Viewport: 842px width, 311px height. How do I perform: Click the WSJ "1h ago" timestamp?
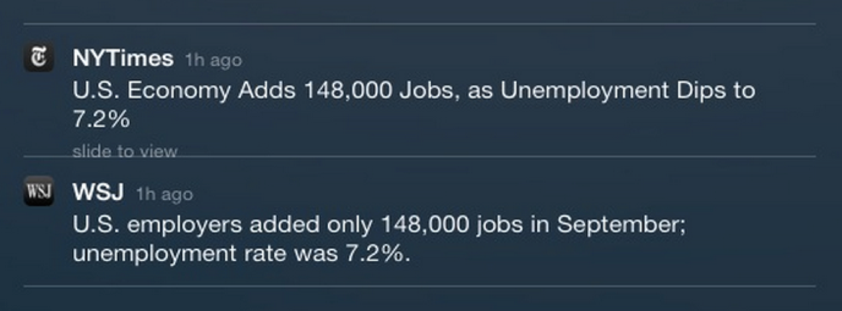point(164,194)
